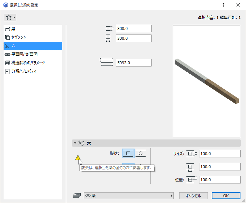Click the 位置: label
This screenshot has width=246, height=203.
coord(180,180)
